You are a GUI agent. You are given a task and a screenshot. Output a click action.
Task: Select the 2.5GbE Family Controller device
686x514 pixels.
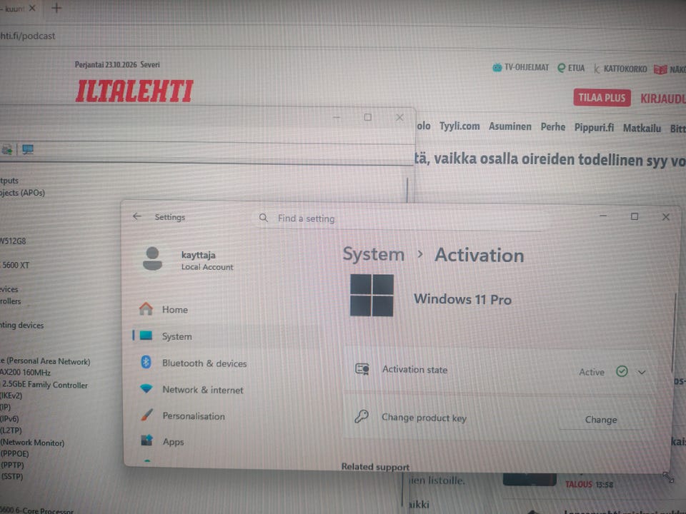44,385
